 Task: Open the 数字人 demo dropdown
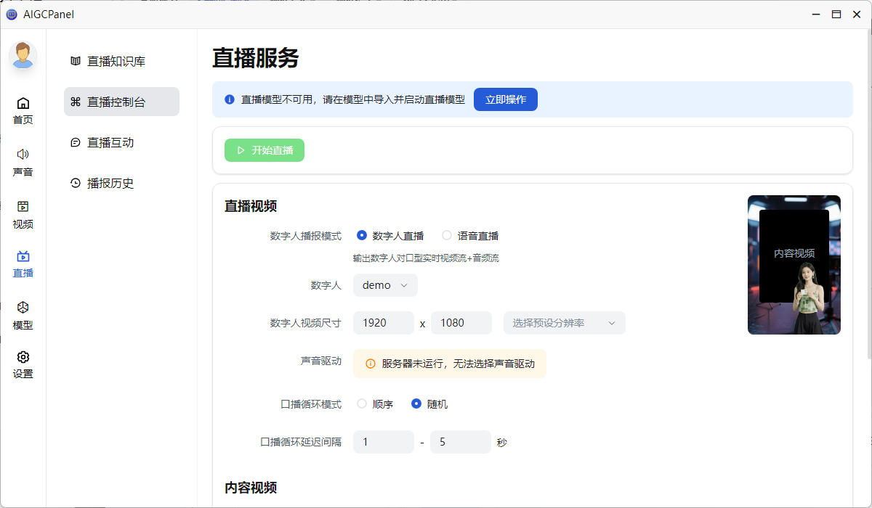(x=384, y=285)
